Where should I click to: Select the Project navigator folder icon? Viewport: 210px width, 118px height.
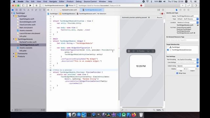click(12, 10)
